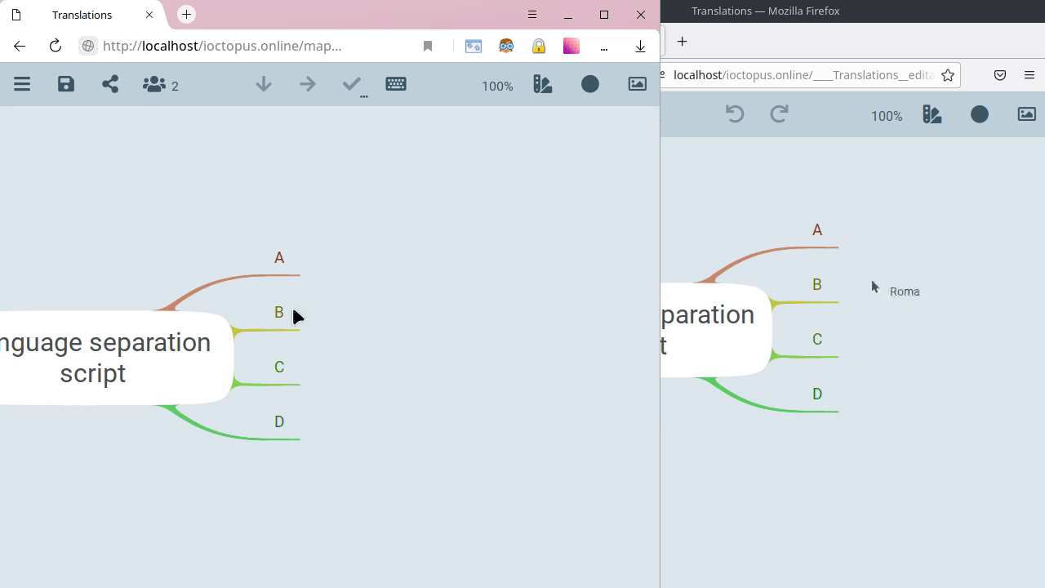
Task: Click redo icon in Firefox window
Action: click(779, 114)
